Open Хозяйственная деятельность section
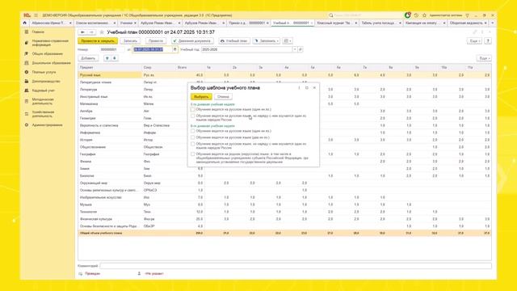This screenshot has width=517, height=291. tap(43, 114)
